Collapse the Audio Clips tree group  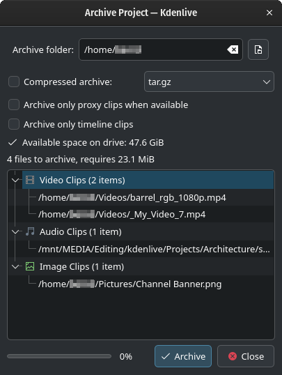pyautogui.click(x=15, y=231)
